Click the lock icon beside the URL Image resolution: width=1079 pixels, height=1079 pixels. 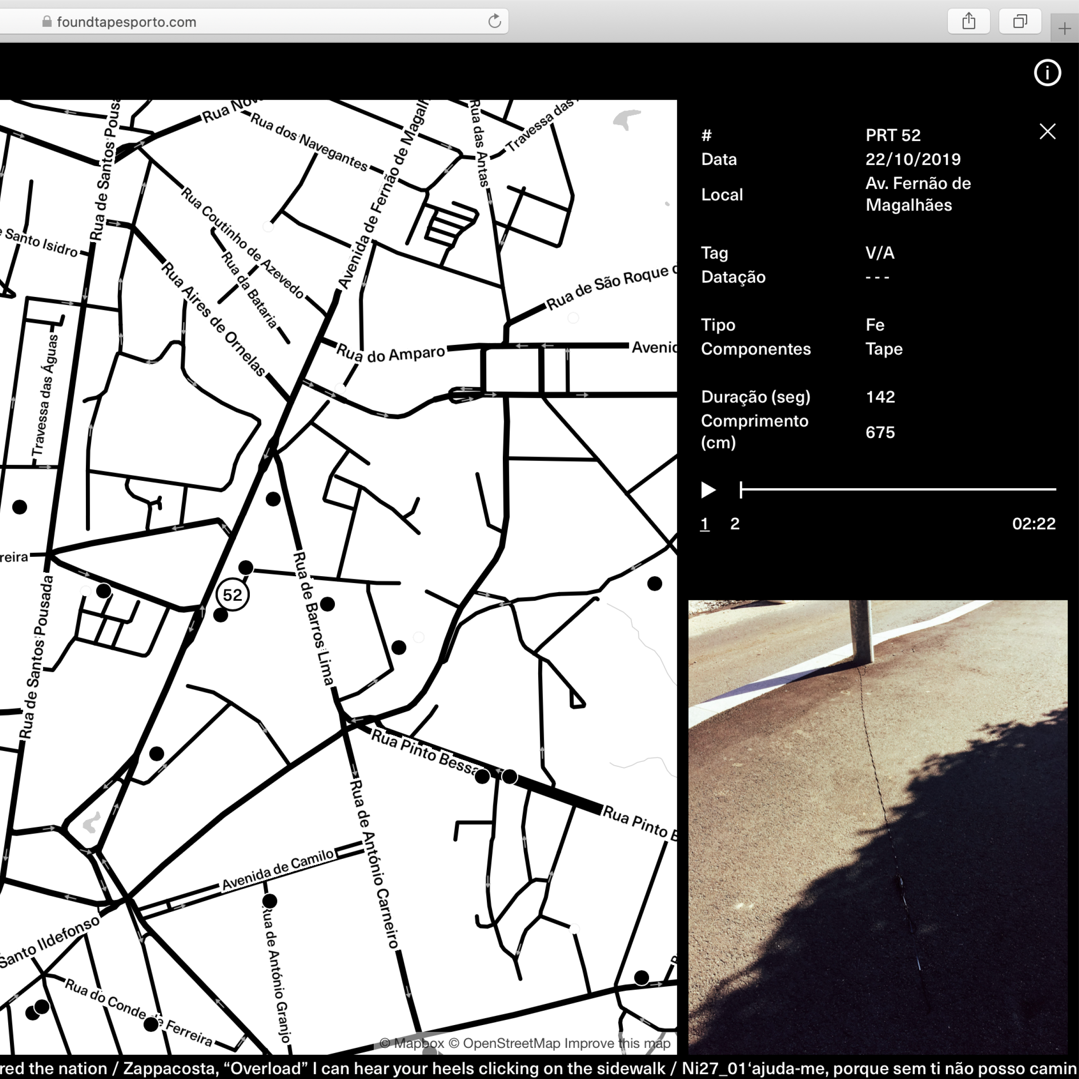click(x=47, y=22)
